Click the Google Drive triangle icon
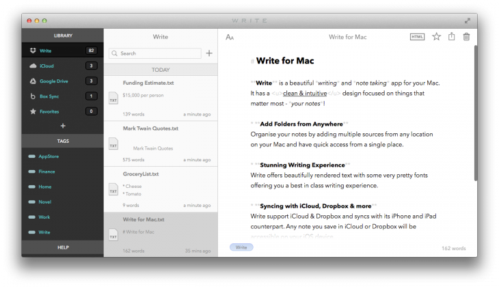The width and height of the screenshot is (499, 287). point(33,81)
